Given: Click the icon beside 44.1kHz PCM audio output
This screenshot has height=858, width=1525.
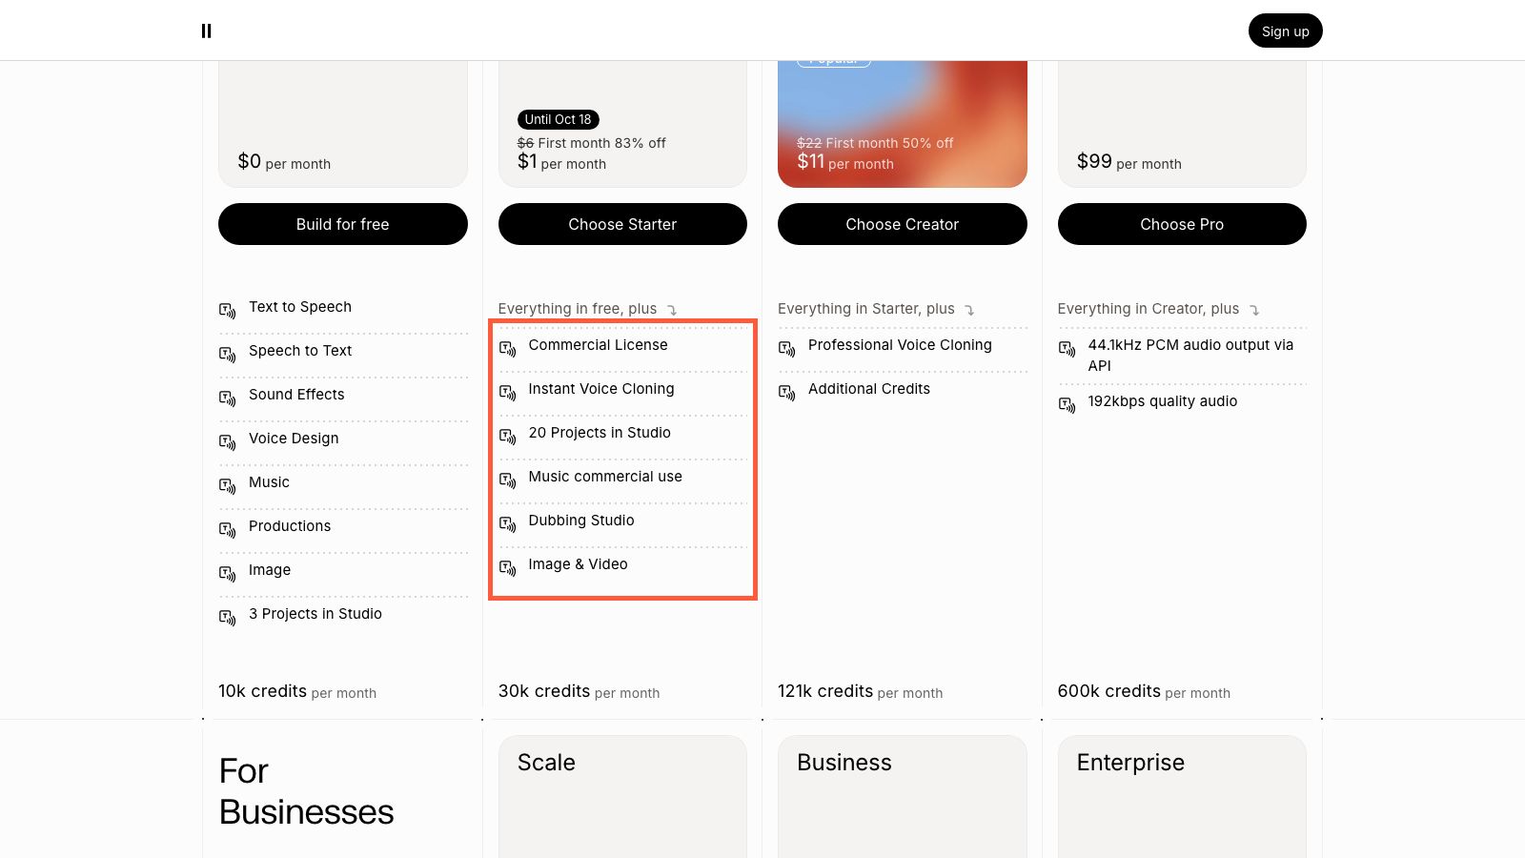Looking at the screenshot, I should [1067, 348].
